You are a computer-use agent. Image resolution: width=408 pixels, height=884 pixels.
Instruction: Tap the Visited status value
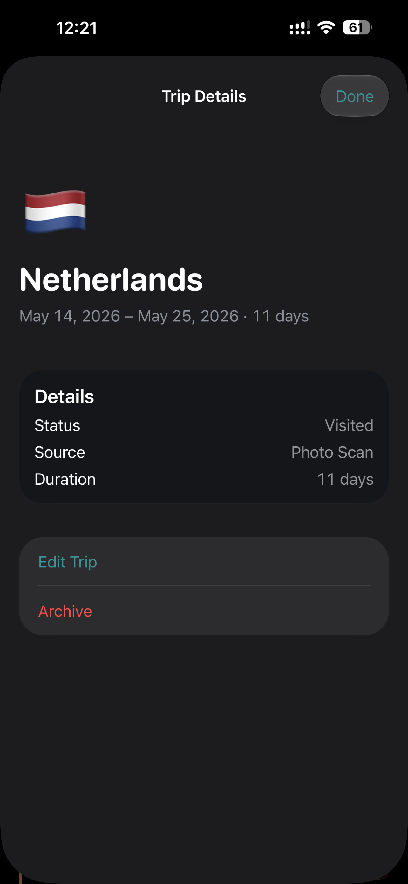pyautogui.click(x=349, y=425)
